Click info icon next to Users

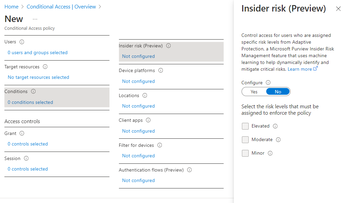[22, 42]
